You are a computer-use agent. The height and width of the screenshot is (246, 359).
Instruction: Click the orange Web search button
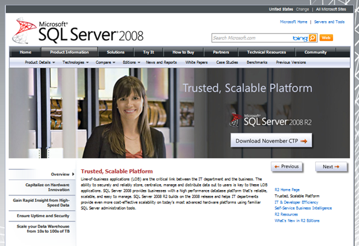coord(326,38)
